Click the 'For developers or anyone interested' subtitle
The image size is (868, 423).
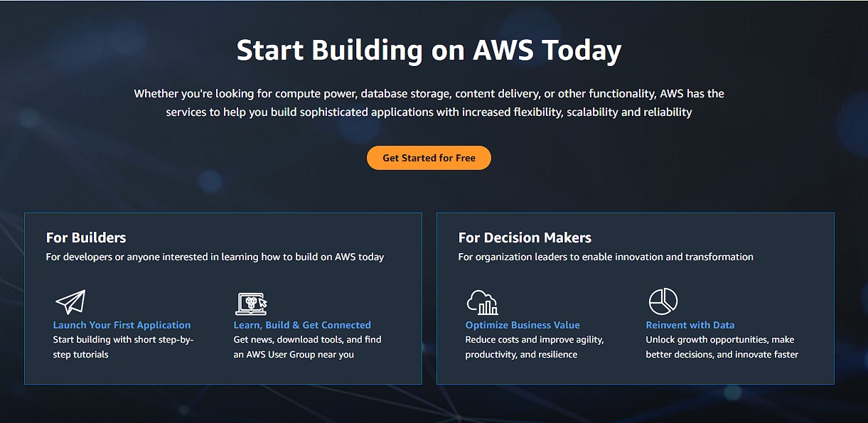pyautogui.click(x=215, y=257)
